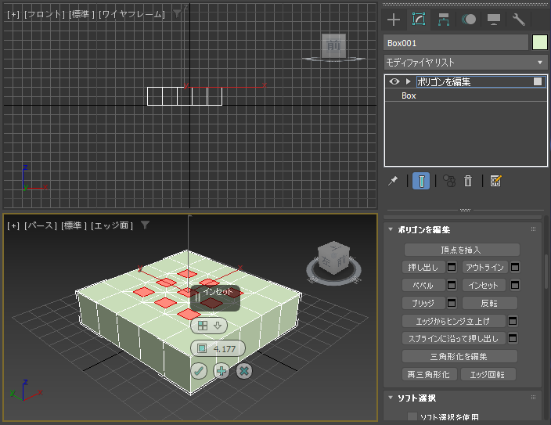Open スプラインに沿って押し出し settings box
The image size is (551, 425).
(x=513, y=338)
